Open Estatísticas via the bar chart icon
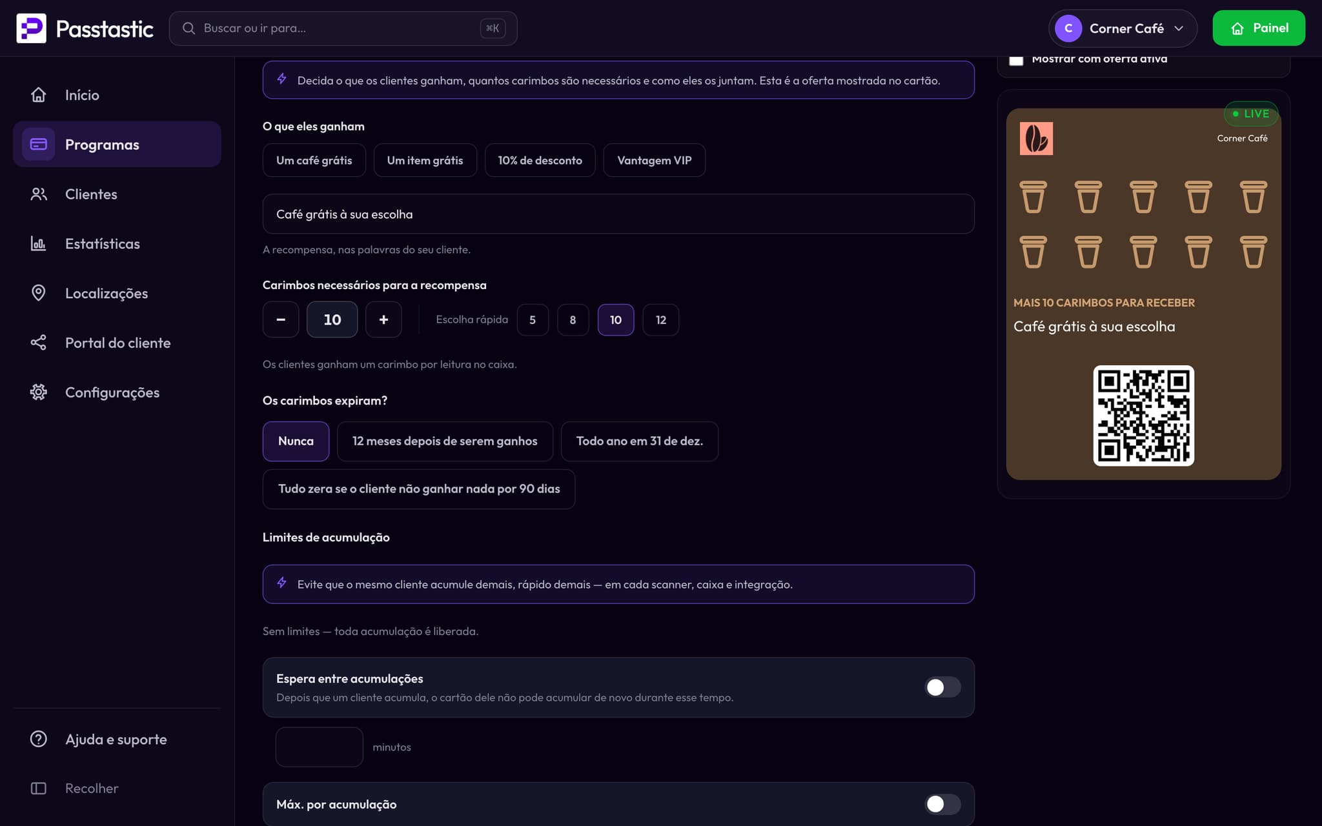Viewport: 1322px width, 826px height. [39, 244]
